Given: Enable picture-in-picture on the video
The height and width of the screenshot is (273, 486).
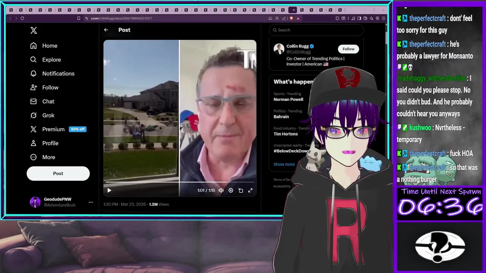Looking at the screenshot, I should click(x=240, y=190).
